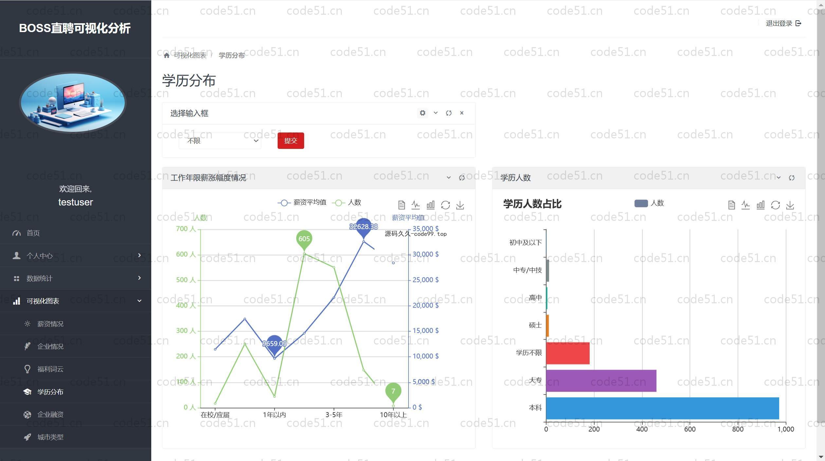825x461 pixels.
Task: Refresh the 工作年限薪涨幅度情况 panel
Action: (462, 178)
